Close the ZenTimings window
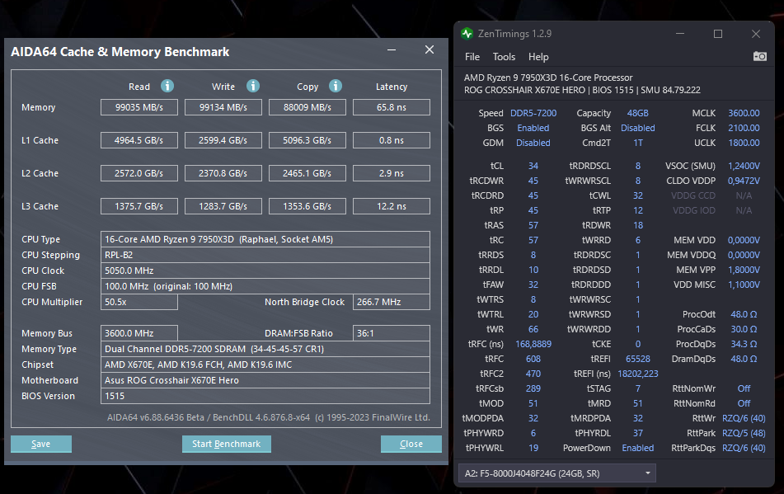Image resolution: width=784 pixels, height=494 pixels. point(756,34)
